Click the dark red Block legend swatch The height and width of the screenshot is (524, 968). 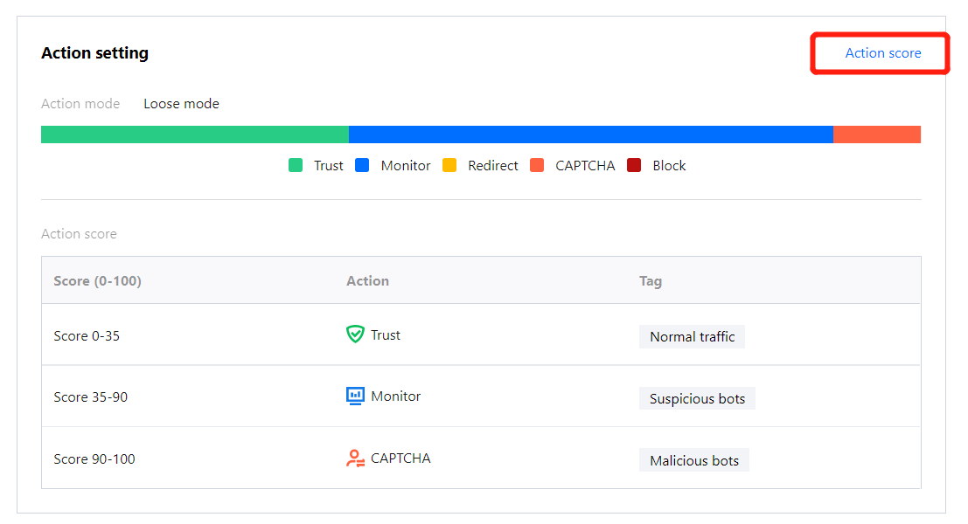(x=634, y=165)
